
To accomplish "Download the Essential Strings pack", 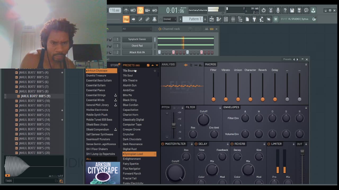I will tap(115, 95).
